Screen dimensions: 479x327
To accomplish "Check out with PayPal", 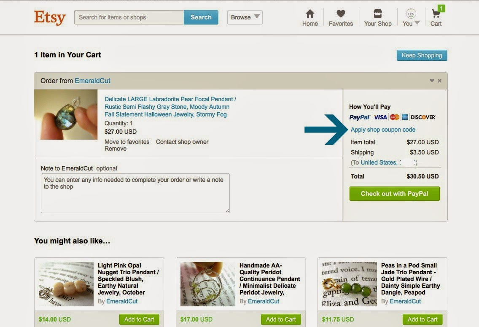I will 394,194.
